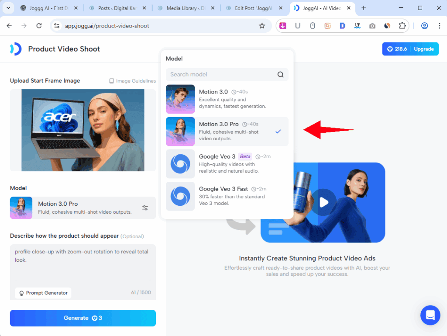The width and height of the screenshot is (447, 336).
Task: Open model settings sliders icon
Action: (145, 208)
